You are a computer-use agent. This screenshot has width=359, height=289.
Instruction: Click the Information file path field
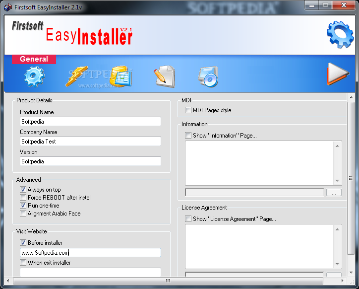pos(254,193)
